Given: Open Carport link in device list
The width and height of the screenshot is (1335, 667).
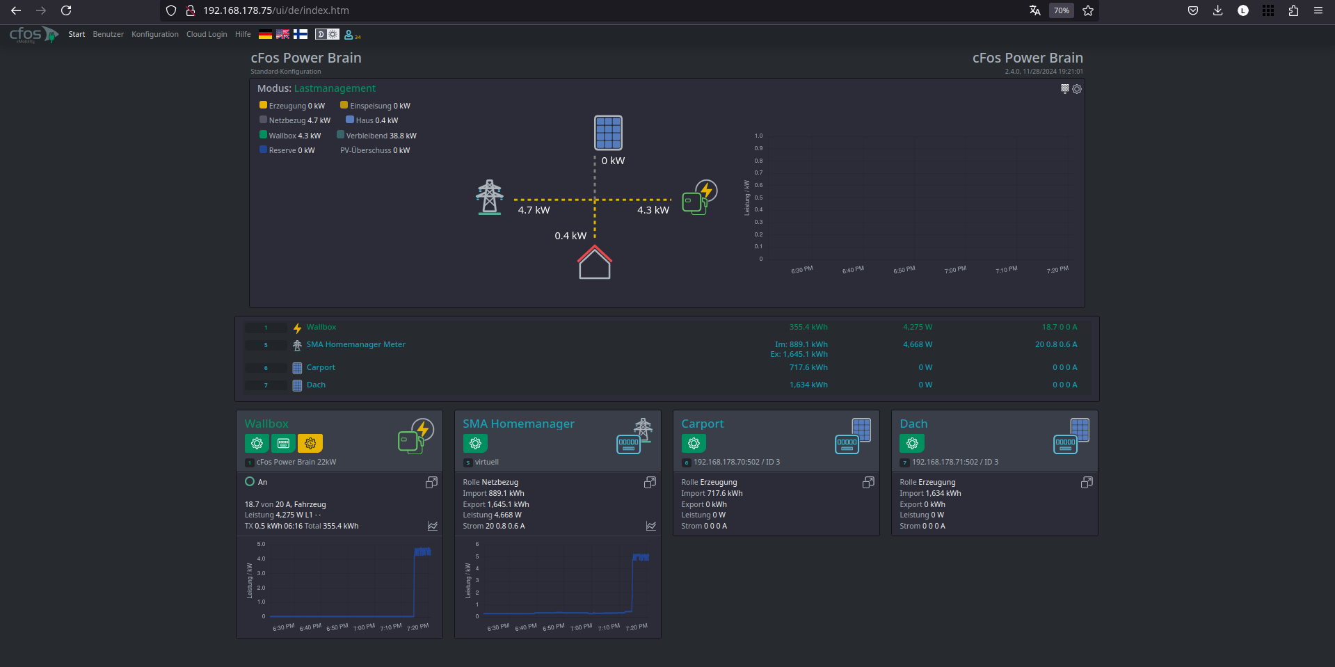Looking at the screenshot, I should tap(321, 367).
